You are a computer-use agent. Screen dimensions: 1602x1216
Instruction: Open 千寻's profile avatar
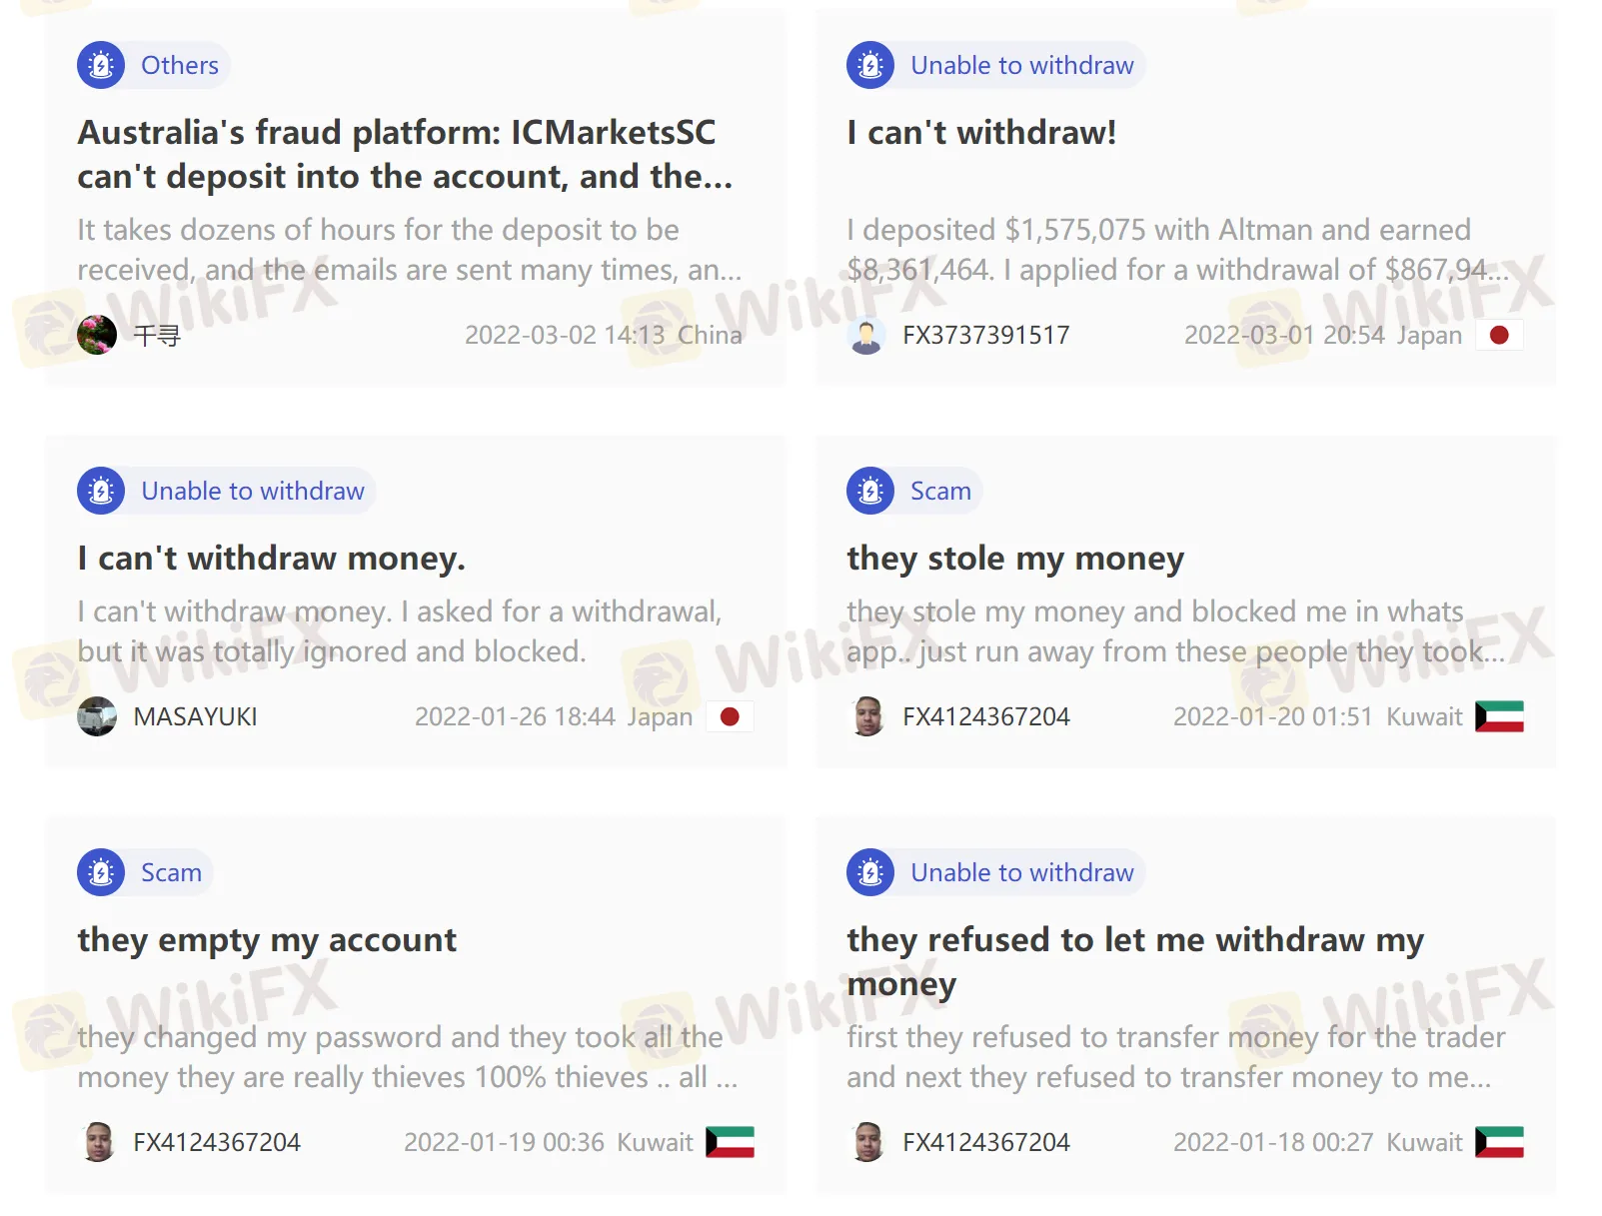97,335
